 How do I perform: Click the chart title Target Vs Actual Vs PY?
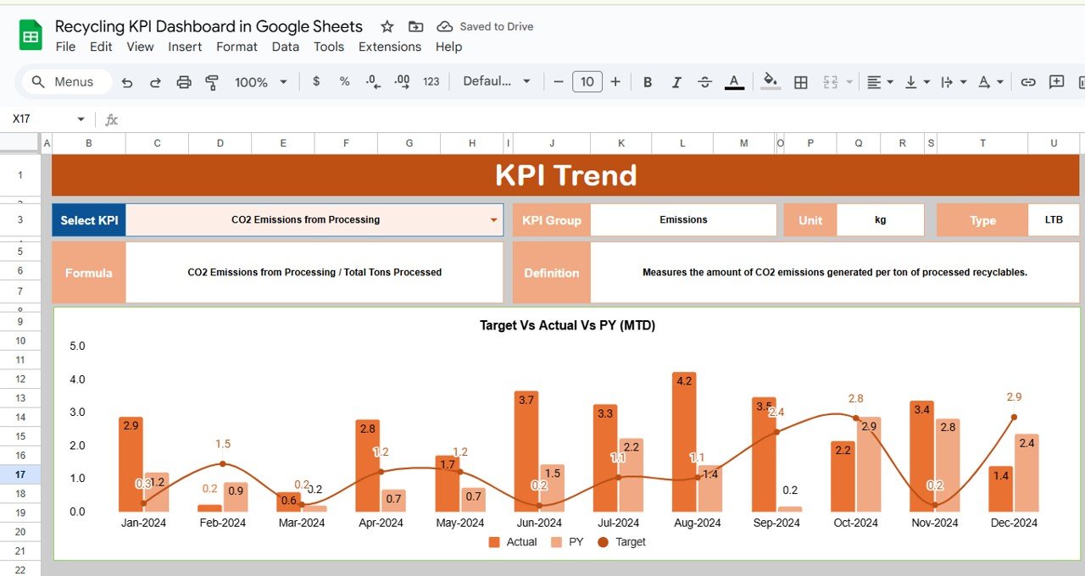click(567, 325)
